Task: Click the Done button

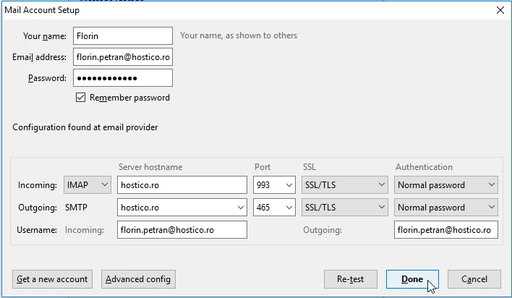Action: click(x=412, y=278)
